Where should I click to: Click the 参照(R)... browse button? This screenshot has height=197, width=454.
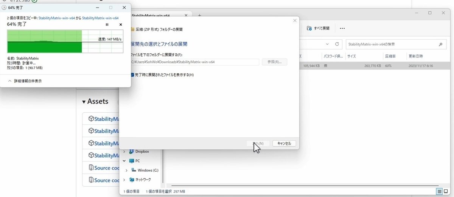pos(274,62)
